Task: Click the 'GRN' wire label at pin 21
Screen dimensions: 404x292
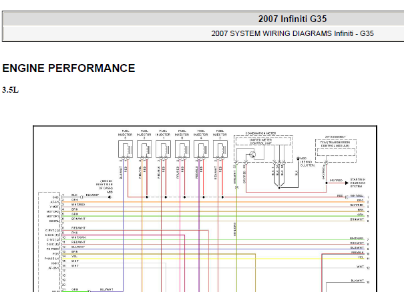Action: click(x=75, y=289)
